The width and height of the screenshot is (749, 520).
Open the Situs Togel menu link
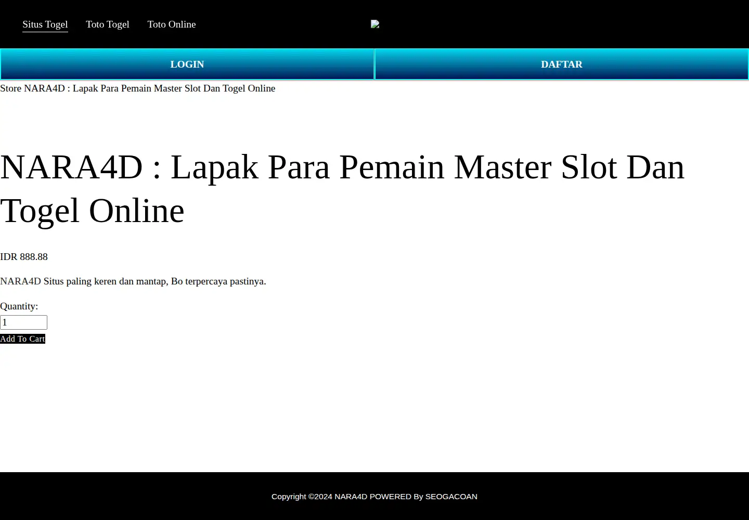(45, 24)
